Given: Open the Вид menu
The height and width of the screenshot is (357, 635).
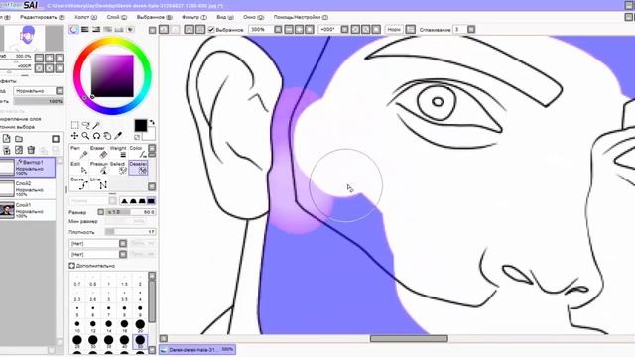Looking at the screenshot, I should 225,17.
